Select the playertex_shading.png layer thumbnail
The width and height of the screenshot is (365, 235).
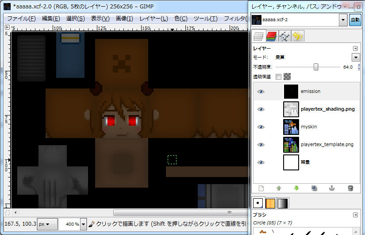pos(291,109)
